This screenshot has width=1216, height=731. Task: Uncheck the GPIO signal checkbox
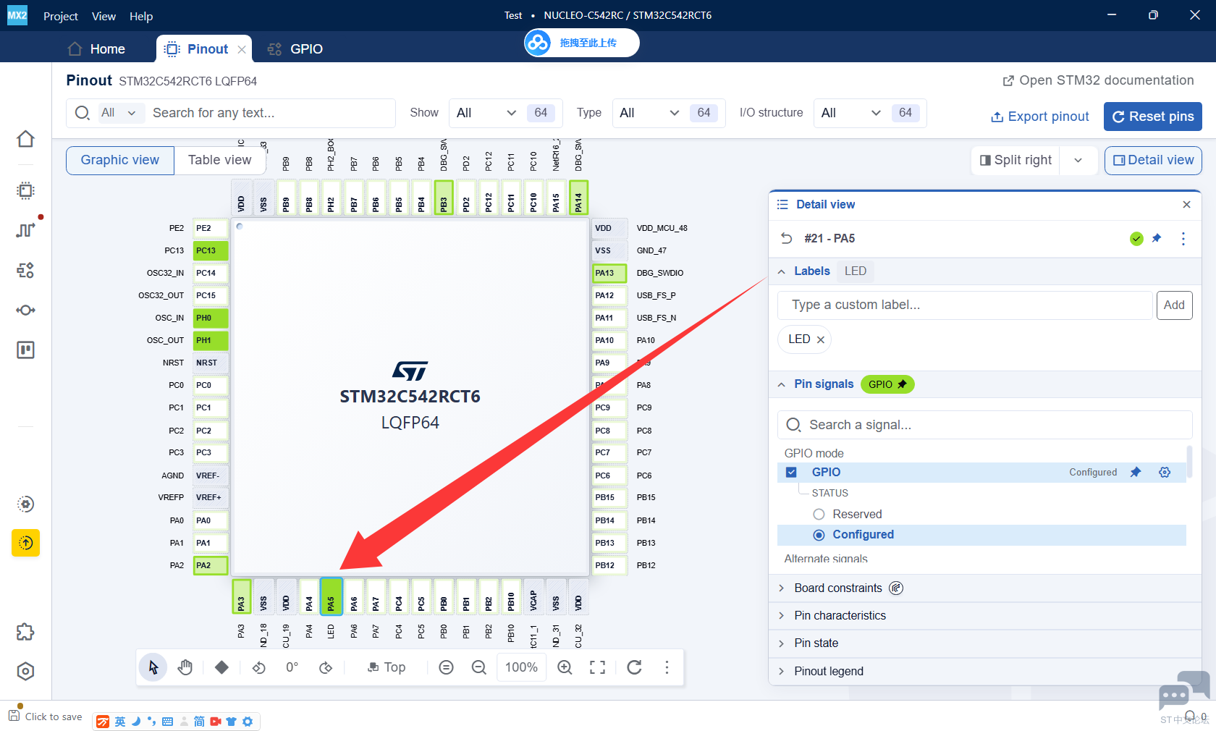(791, 472)
